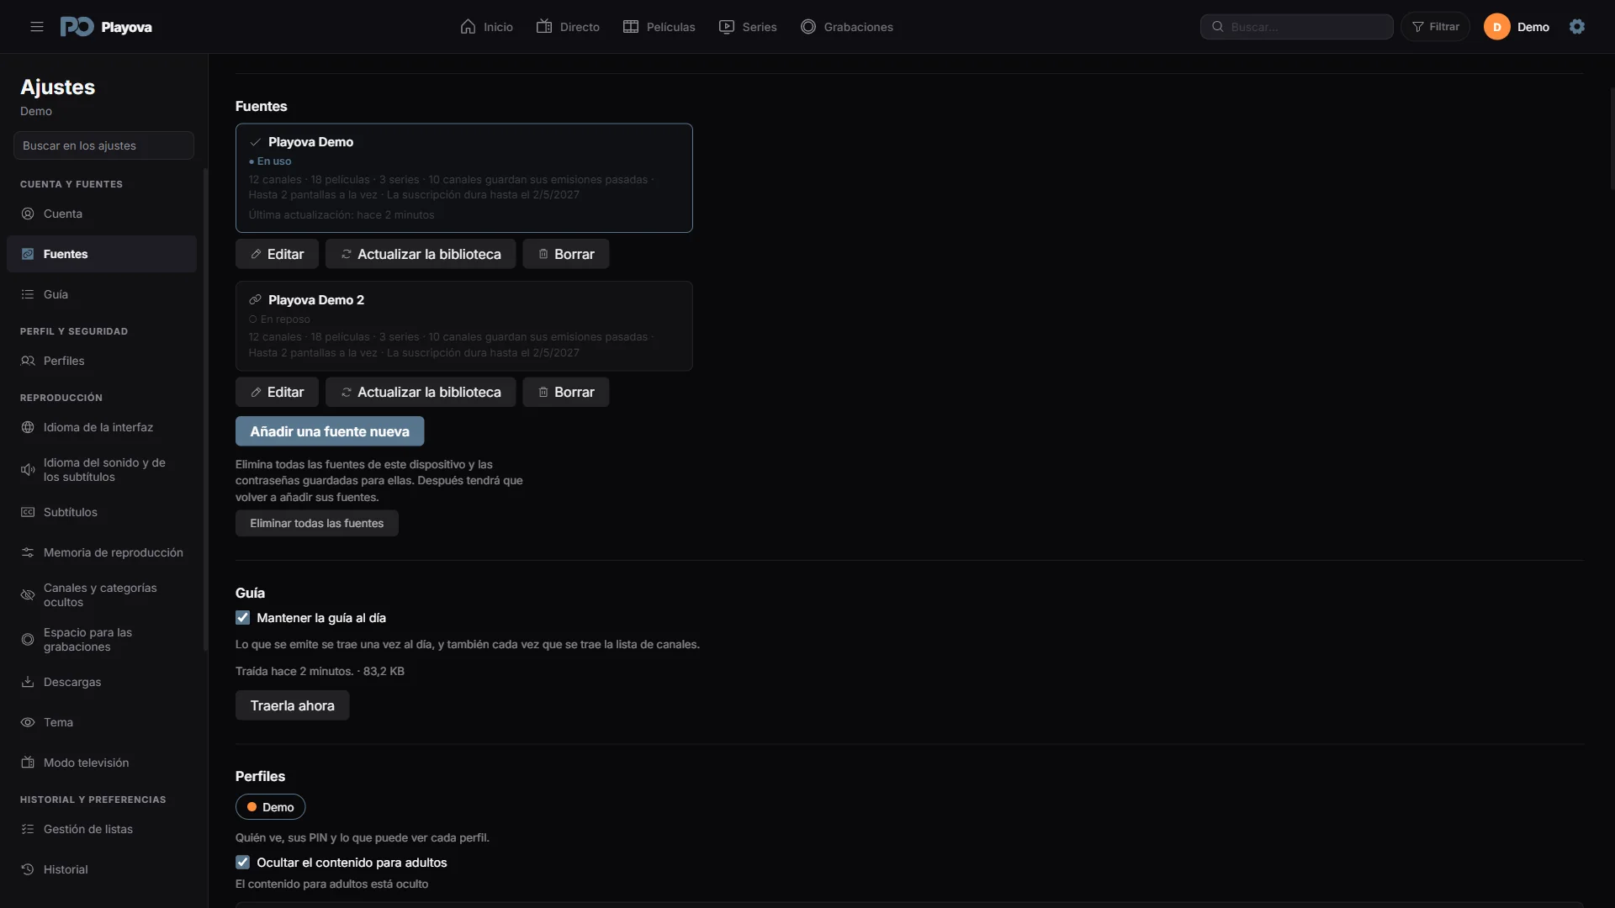Viewport: 1615px width, 908px height.
Task: Select the Demo profile chip
Action: [x=270, y=807]
